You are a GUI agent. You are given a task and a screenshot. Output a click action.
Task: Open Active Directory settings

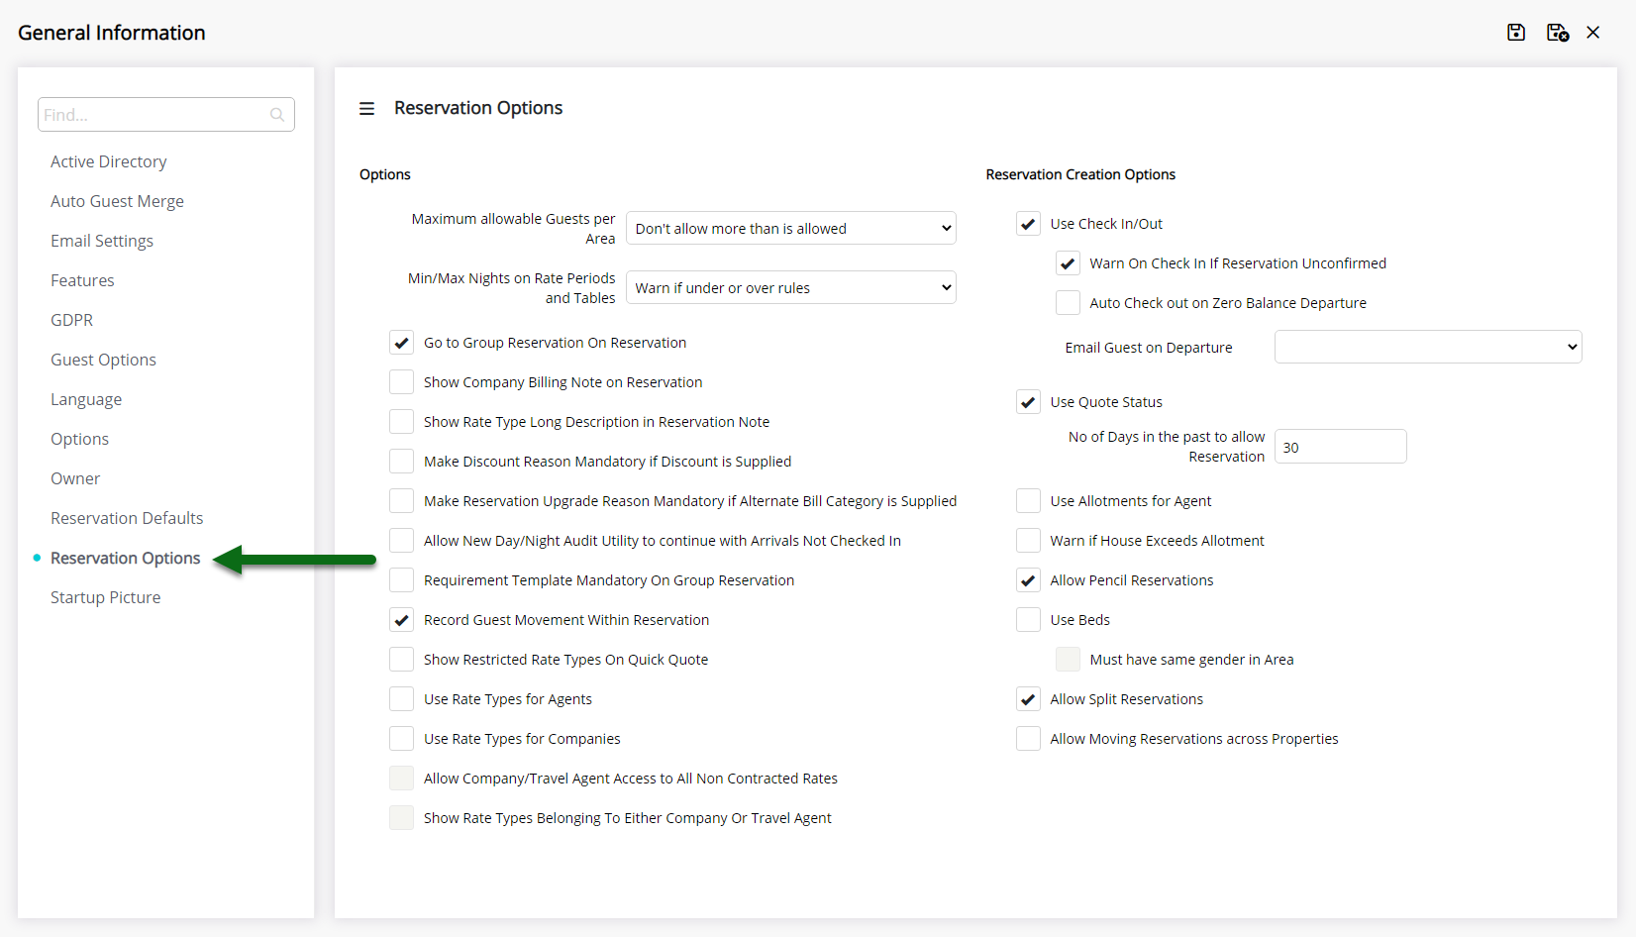coord(109,161)
